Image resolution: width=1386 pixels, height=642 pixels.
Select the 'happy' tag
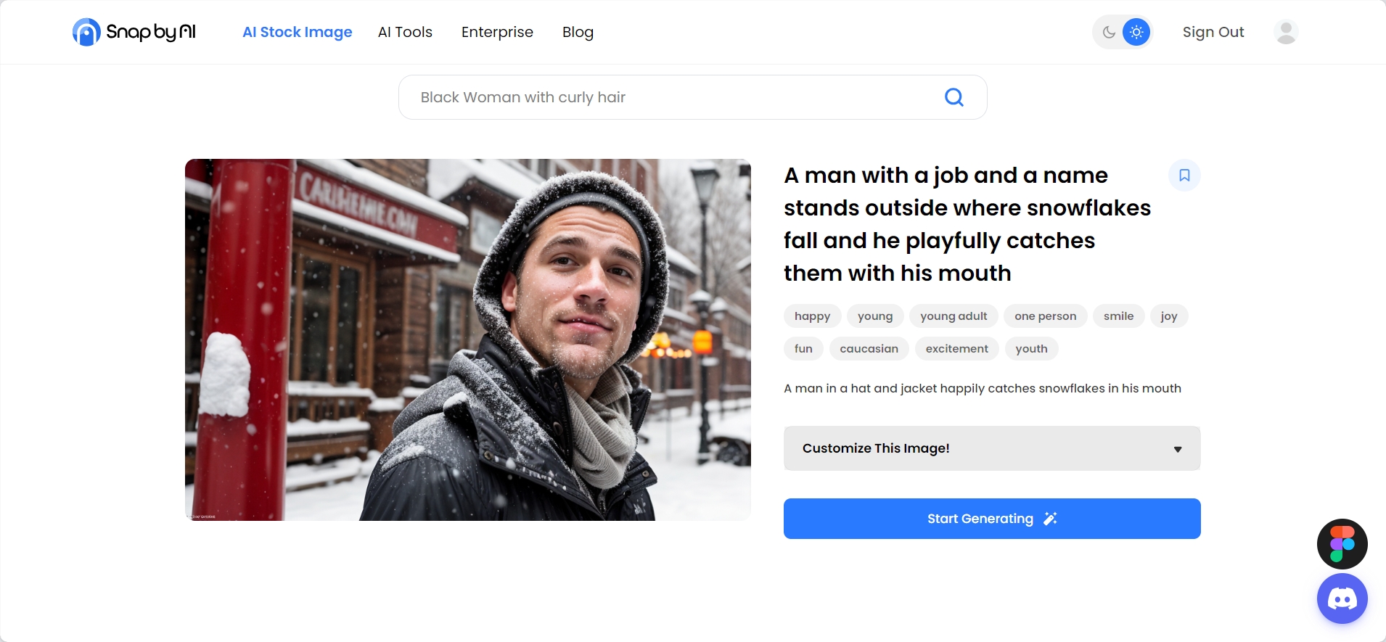point(812,316)
